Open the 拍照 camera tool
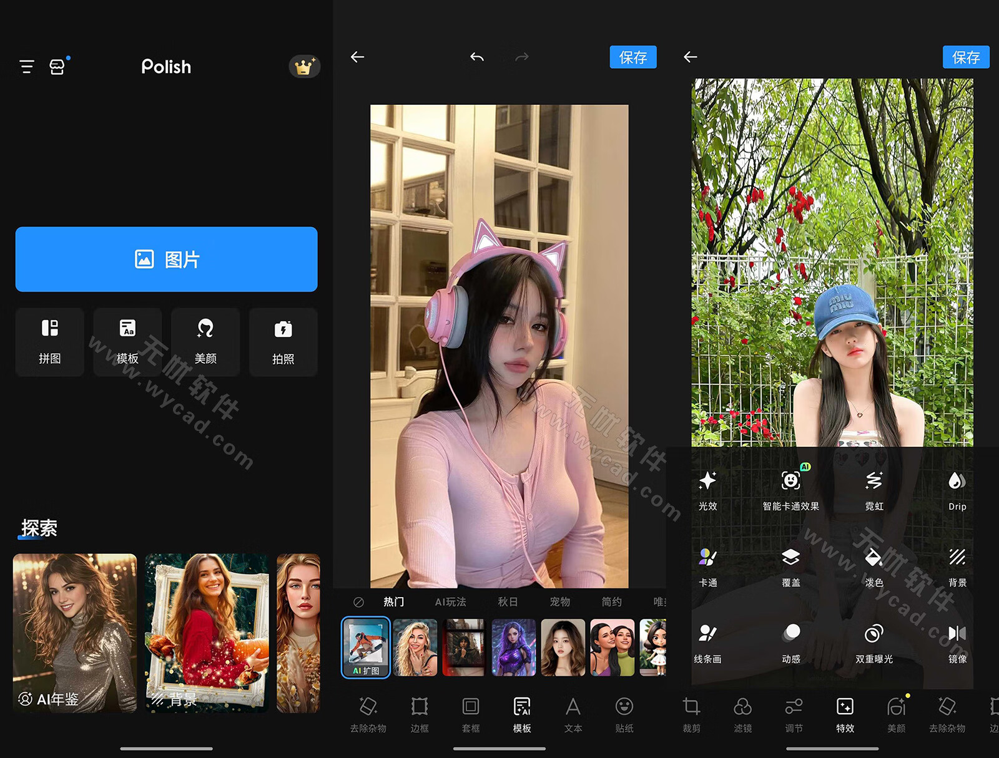 [283, 341]
